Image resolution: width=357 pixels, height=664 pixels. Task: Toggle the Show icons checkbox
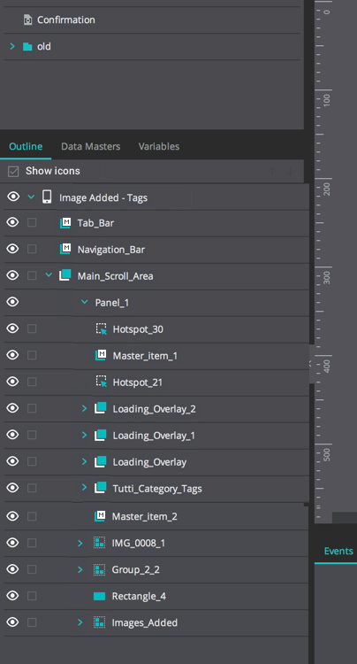point(13,171)
